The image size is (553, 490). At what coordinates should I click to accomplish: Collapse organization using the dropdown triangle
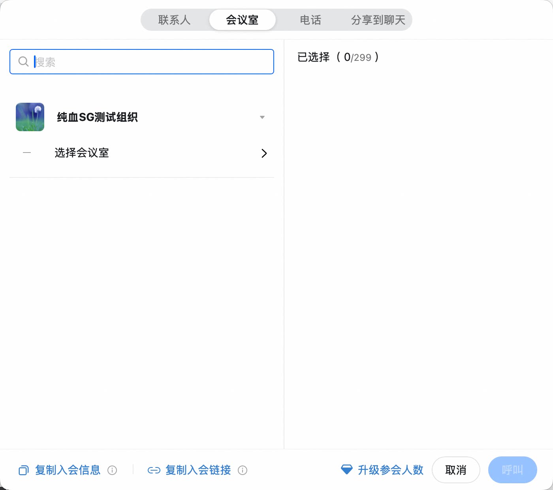pos(262,117)
